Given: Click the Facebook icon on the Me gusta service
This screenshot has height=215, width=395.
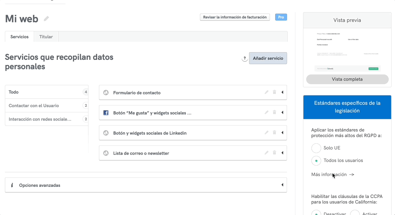Looking at the screenshot, I should pos(106,112).
